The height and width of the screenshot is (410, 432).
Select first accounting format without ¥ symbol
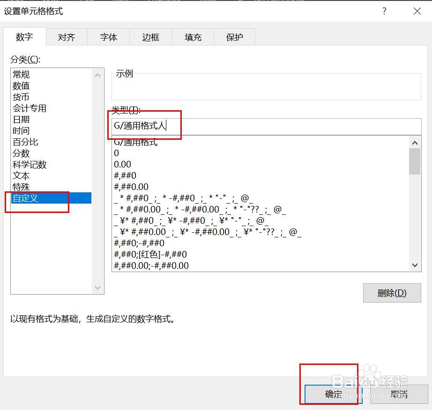[261, 198]
